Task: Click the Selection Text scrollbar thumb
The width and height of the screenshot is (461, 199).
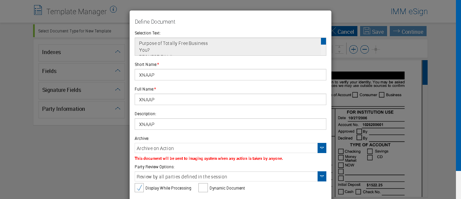Action: [x=323, y=41]
